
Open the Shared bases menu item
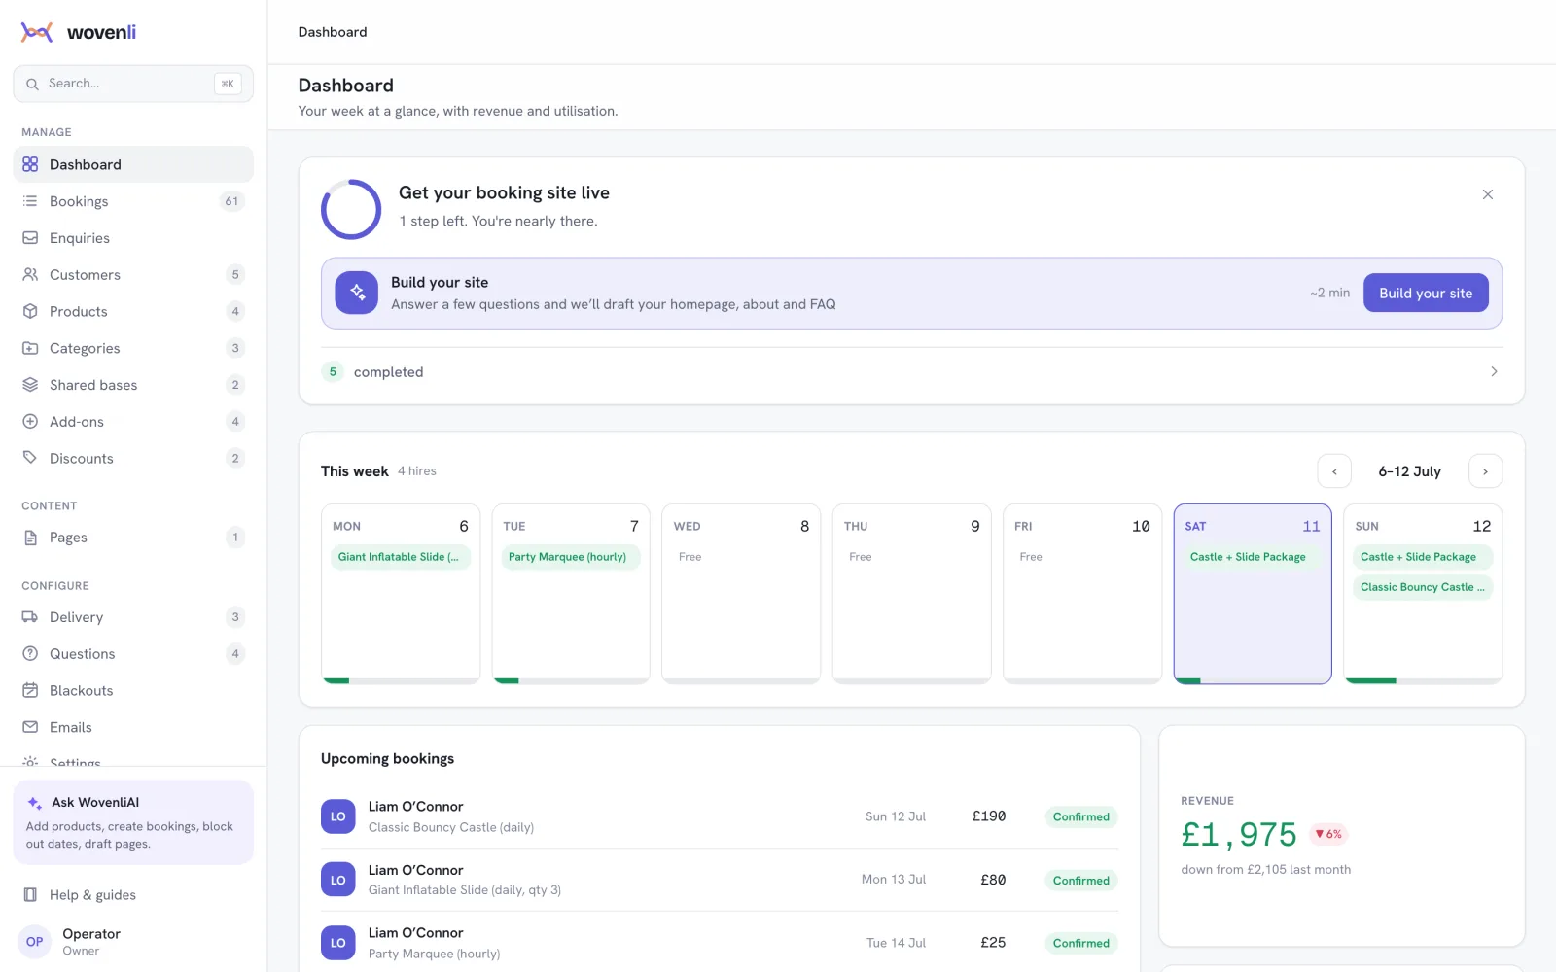coord(133,385)
